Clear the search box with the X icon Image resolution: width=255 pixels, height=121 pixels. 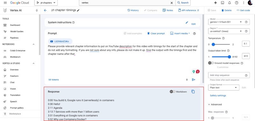point(171,3)
